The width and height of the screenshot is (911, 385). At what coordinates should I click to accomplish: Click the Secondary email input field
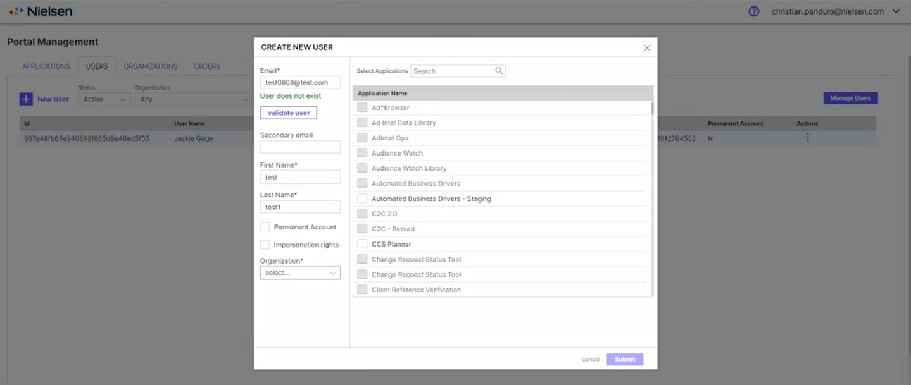point(300,147)
